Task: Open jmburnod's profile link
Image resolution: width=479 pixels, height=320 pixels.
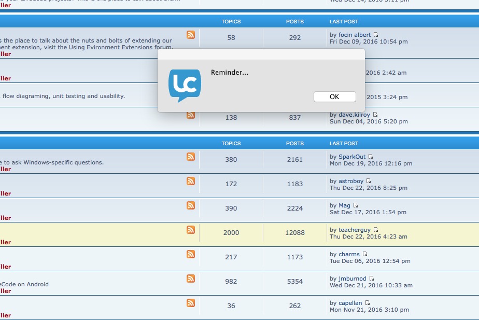Action: point(352,279)
